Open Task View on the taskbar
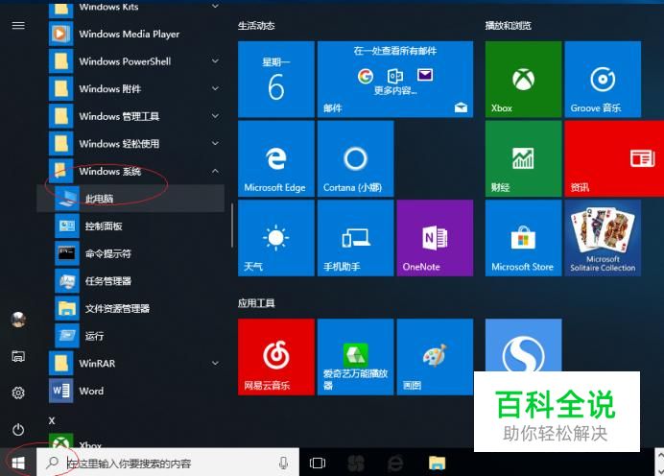Image resolution: width=664 pixels, height=476 pixels. point(318,463)
